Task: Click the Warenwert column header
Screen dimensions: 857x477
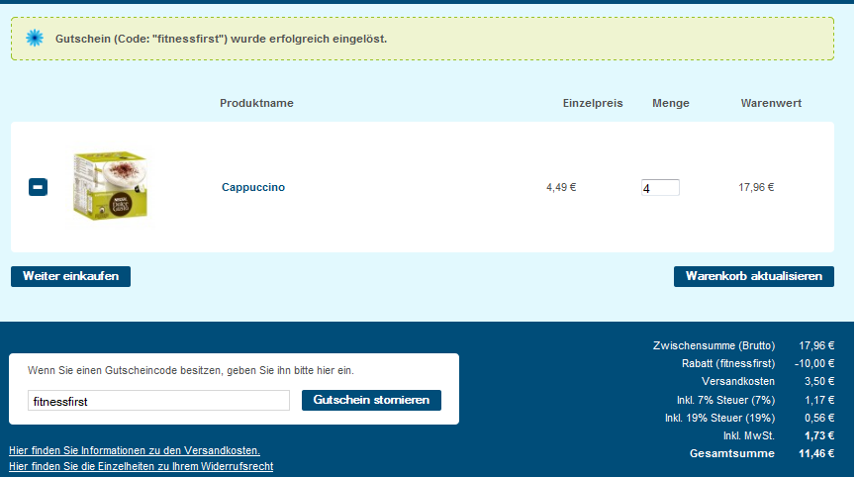Action: coord(771,103)
